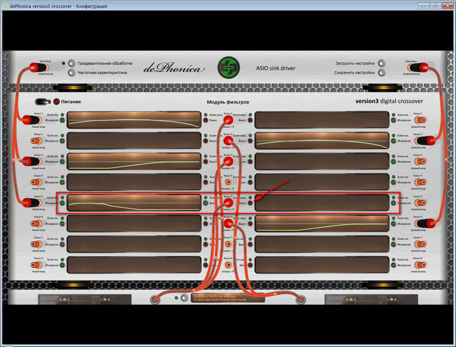Click Канал 8 L+R output jack
This screenshot has height=347, width=456.
tap(228, 265)
